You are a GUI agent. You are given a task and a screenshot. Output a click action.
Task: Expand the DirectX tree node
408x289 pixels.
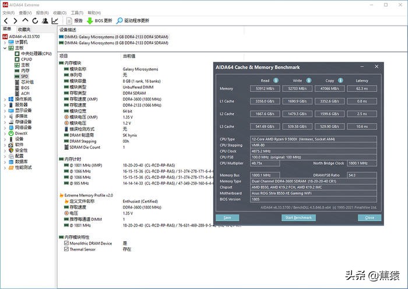5,133
